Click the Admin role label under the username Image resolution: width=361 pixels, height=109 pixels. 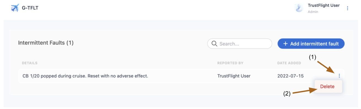click(313, 12)
